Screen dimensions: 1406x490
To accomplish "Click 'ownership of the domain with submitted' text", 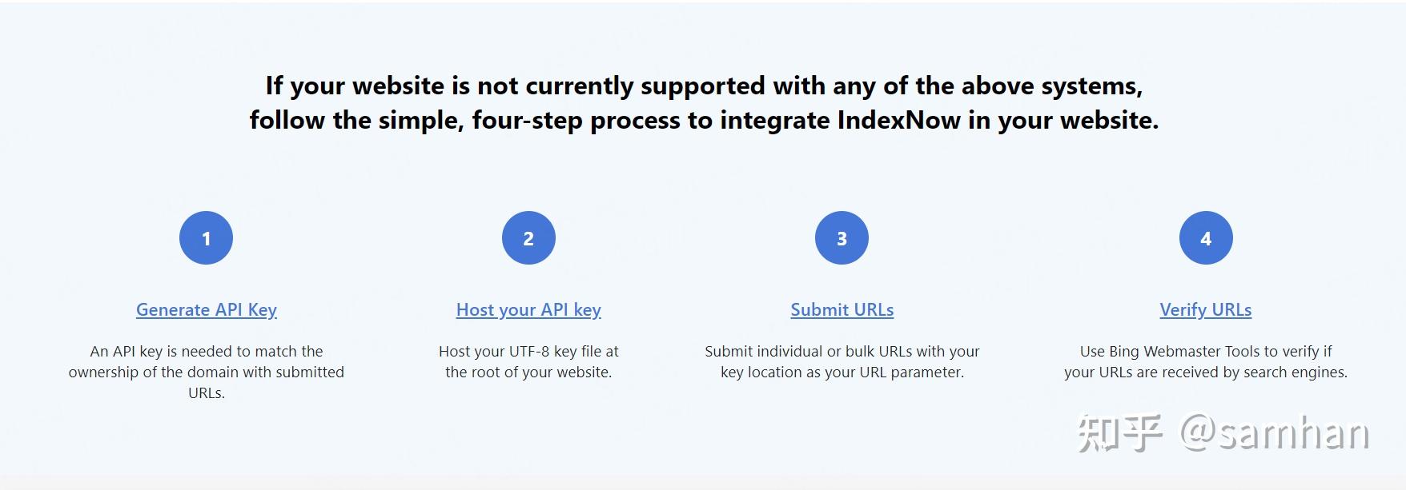I will pos(207,372).
